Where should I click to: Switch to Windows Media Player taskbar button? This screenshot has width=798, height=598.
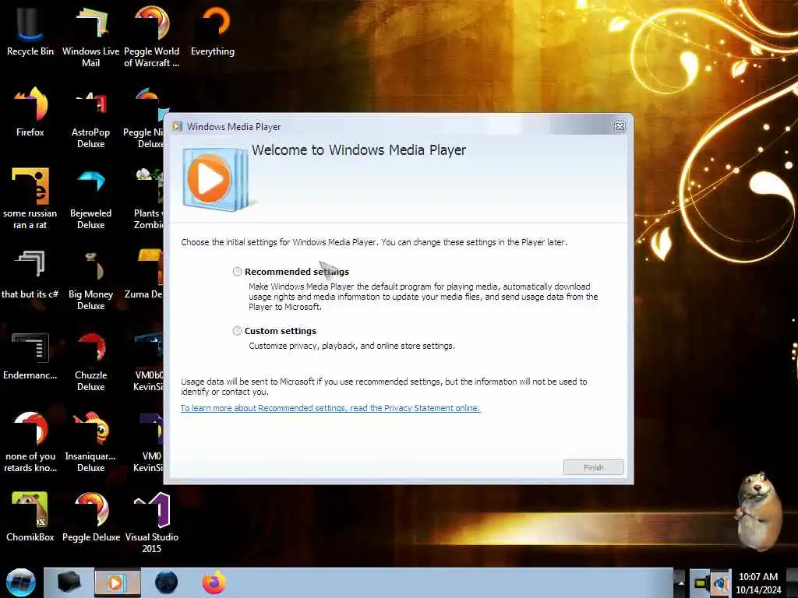point(117,582)
